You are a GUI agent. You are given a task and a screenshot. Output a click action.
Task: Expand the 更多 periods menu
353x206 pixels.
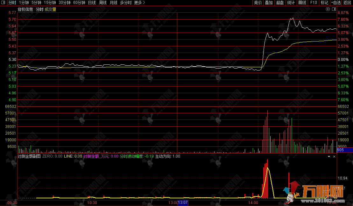tap(139, 3)
